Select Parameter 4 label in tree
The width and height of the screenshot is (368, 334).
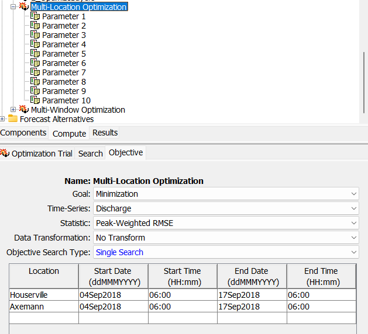[64, 44]
